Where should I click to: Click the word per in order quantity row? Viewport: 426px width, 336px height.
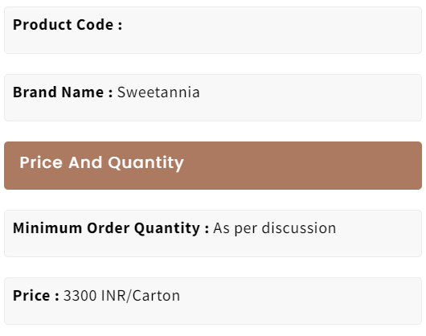tap(246, 229)
